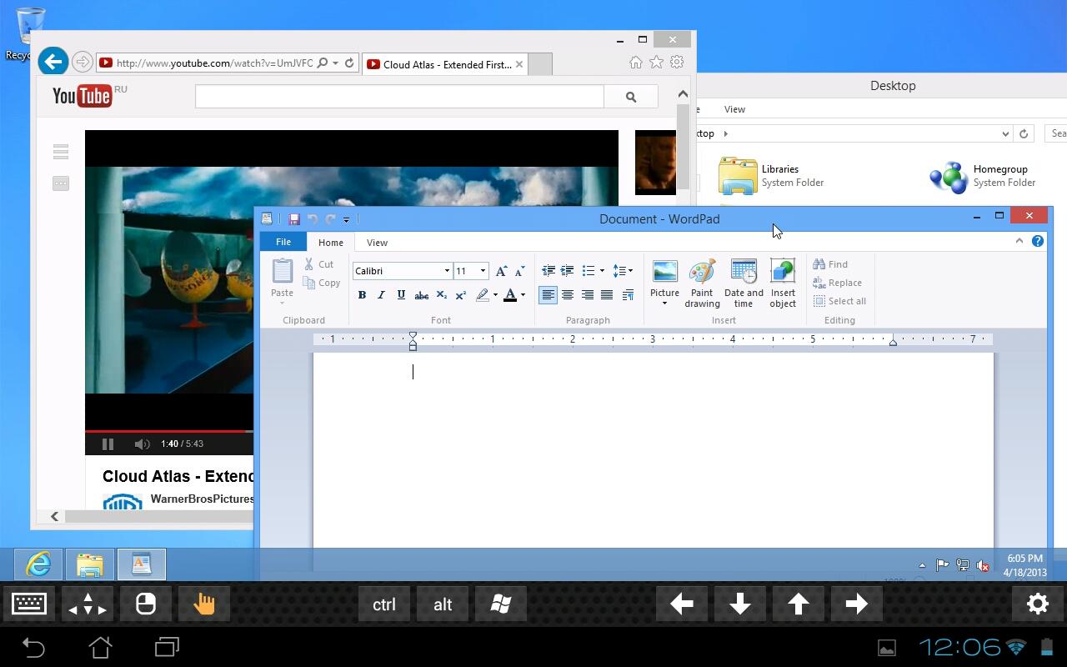Screen dimensions: 1067x667
Task: Expand the bullet list style dropdown
Action: click(x=602, y=271)
